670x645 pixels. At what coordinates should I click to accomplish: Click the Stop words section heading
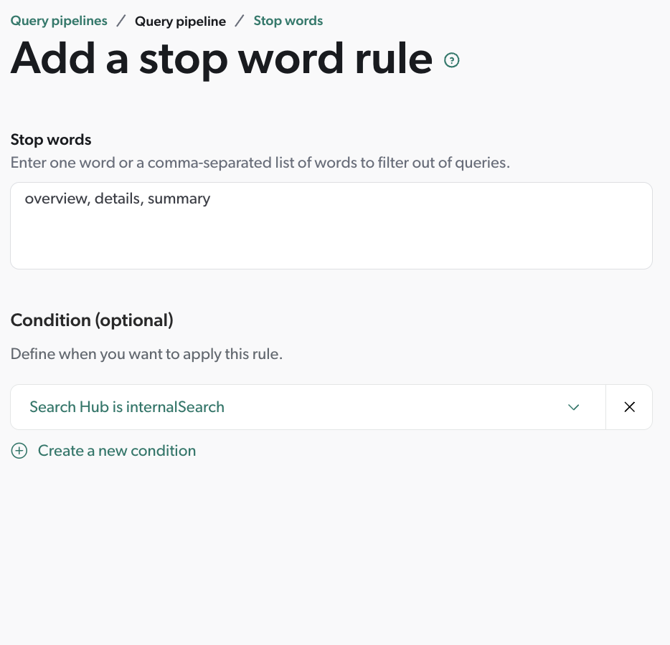[x=50, y=140]
